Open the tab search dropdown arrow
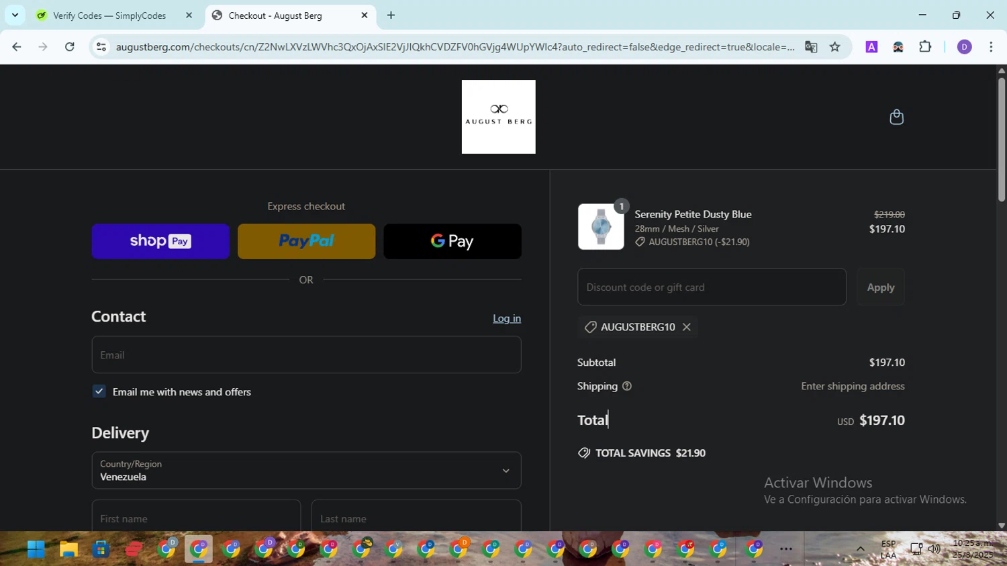The height and width of the screenshot is (566, 1007). click(x=15, y=15)
